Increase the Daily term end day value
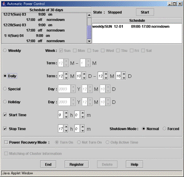 click(124, 74)
